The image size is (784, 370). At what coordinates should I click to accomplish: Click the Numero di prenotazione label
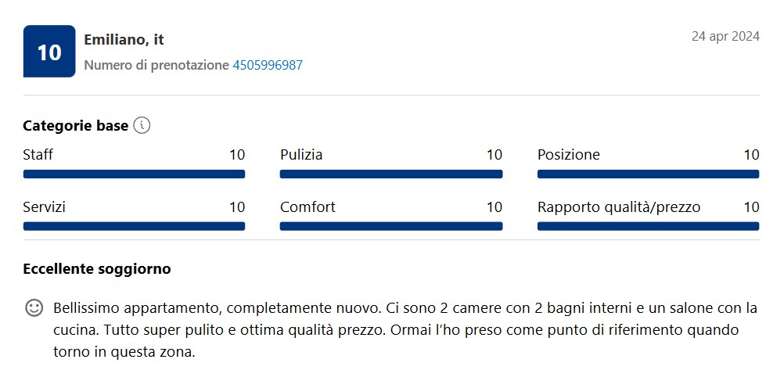pyautogui.click(x=156, y=65)
